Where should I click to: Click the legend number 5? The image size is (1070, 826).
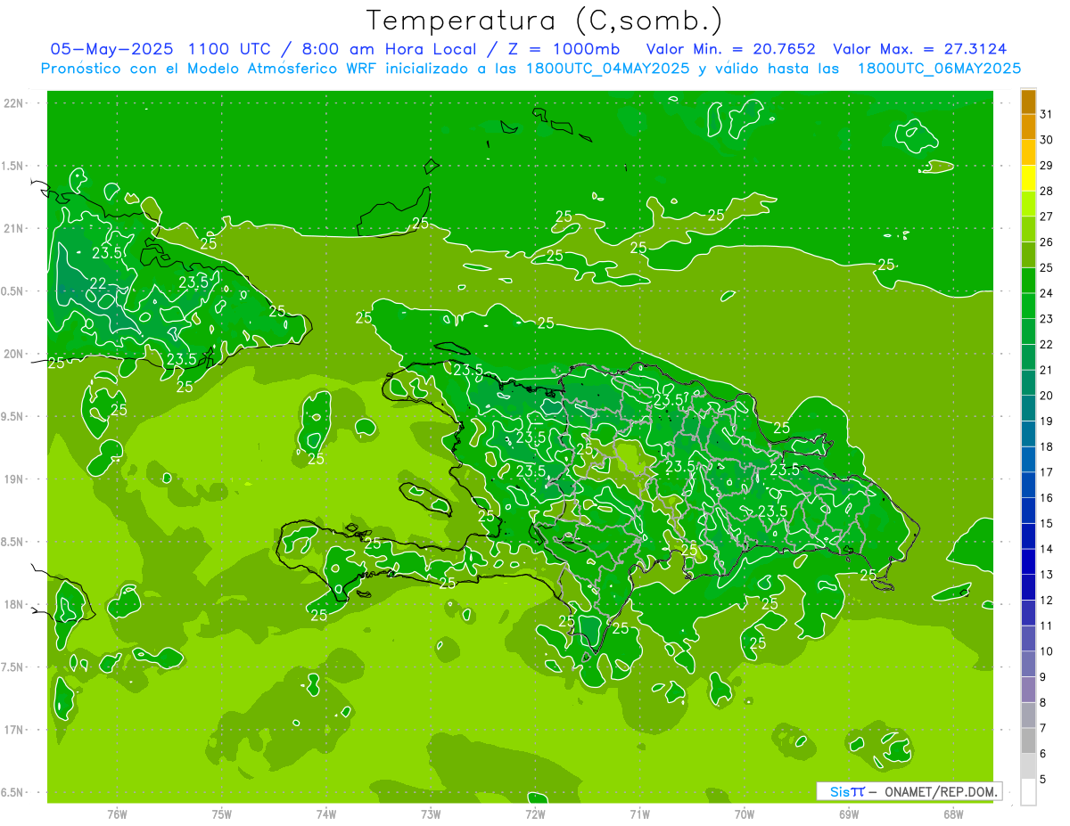[x=1043, y=779]
